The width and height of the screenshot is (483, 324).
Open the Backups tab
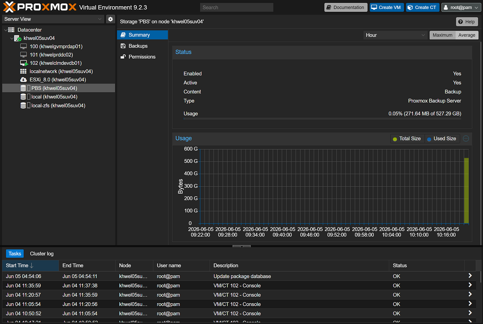tap(142, 46)
